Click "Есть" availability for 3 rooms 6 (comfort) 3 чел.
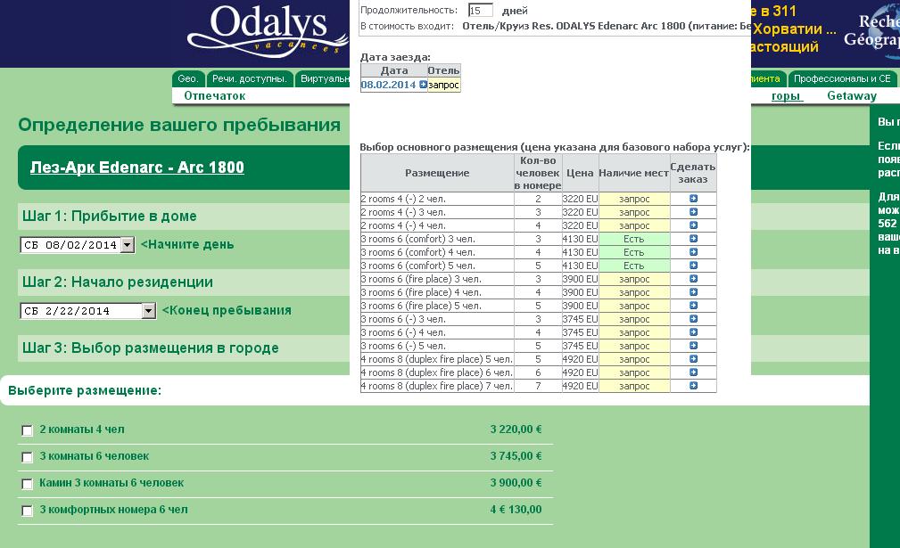Image resolution: width=900 pixels, height=548 pixels. [x=634, y=239]
